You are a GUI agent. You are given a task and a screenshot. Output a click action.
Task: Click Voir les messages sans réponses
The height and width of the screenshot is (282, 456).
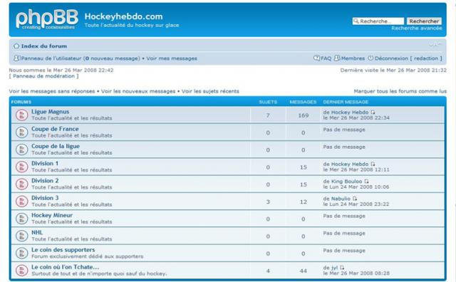52,91
